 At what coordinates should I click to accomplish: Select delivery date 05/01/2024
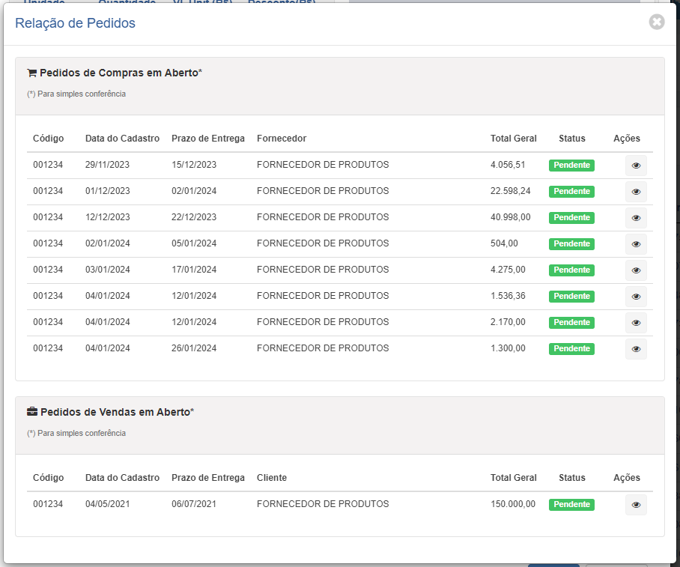194,243
